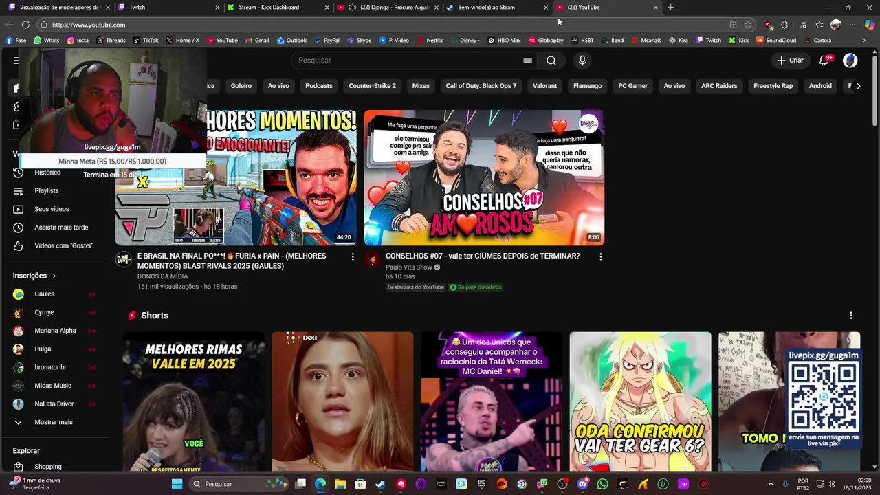The height and width of the screenshot is (495, 880).
Task: Open the DONOS DA MÍDIA channel link
Action: pos(162,276)
